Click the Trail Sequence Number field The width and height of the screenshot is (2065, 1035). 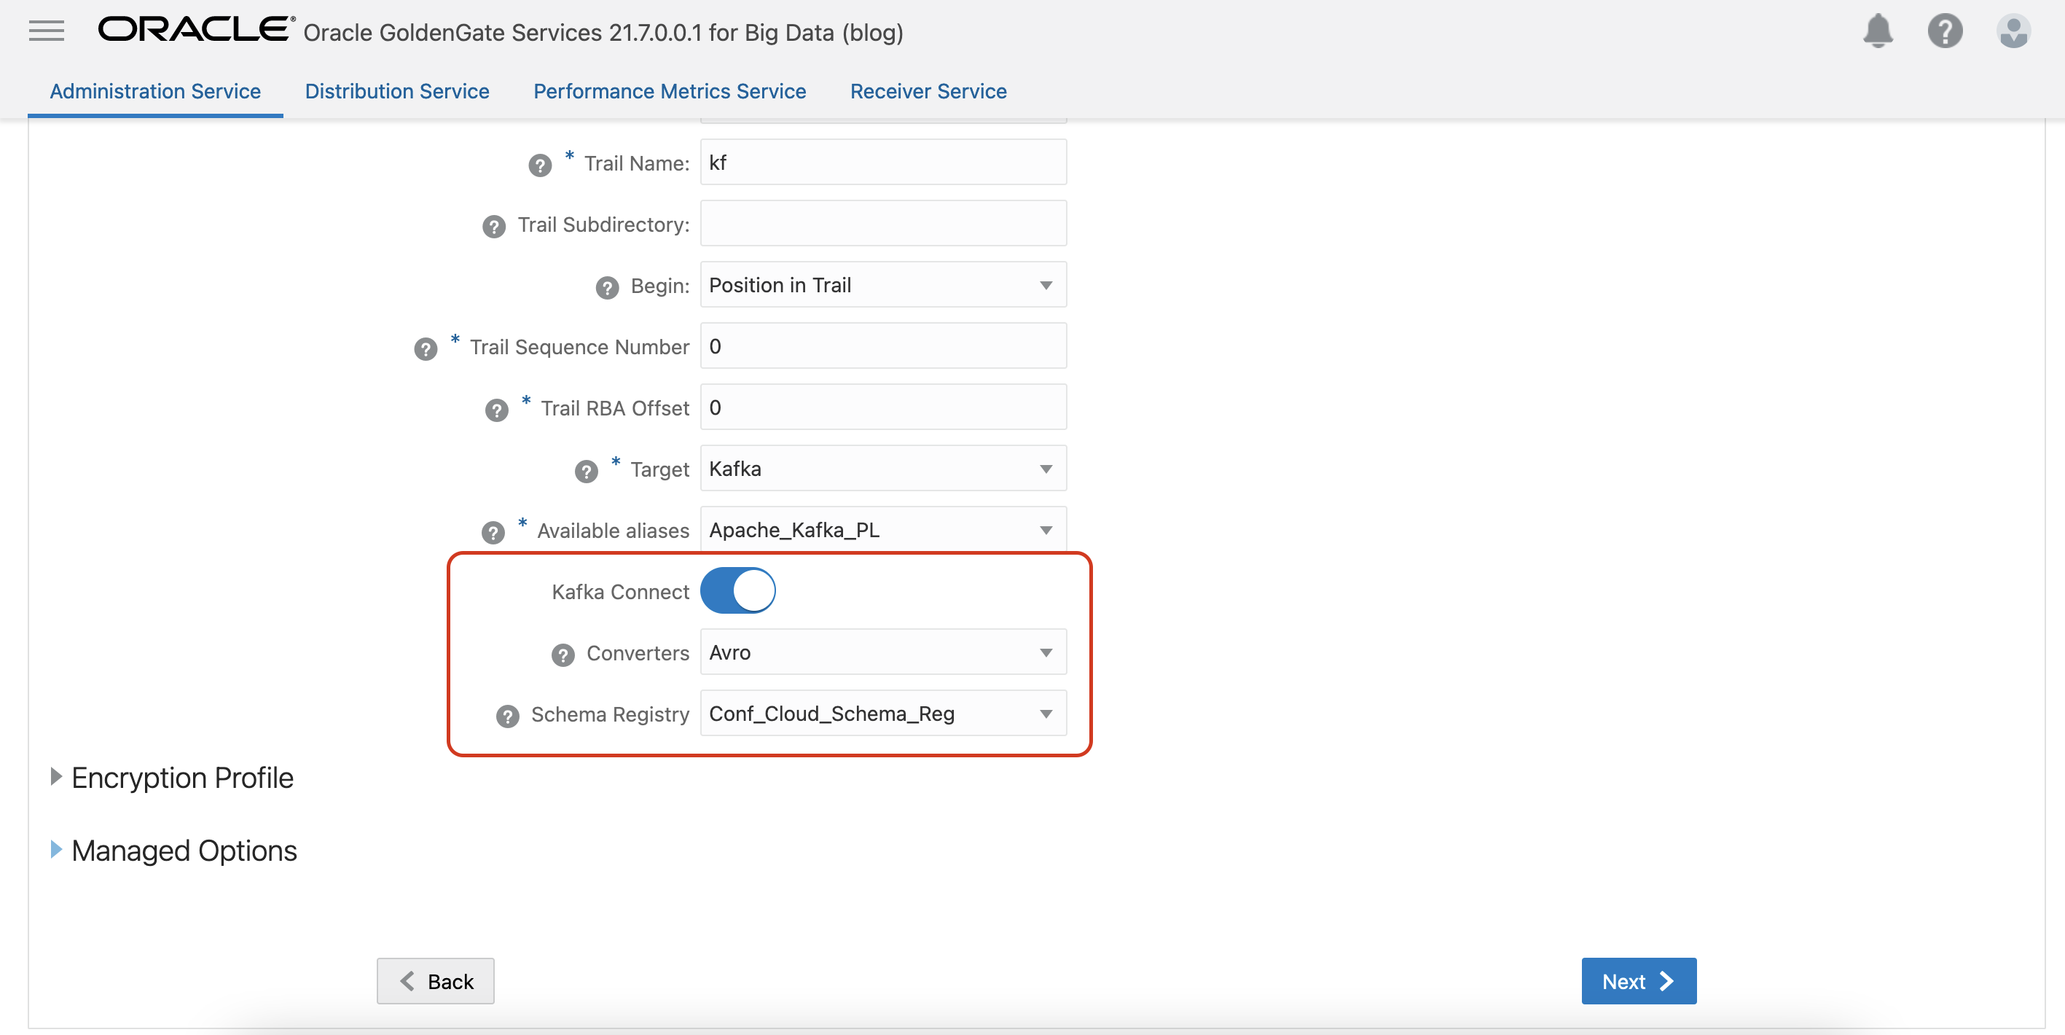pyautogui.click(x=882, y=346)
